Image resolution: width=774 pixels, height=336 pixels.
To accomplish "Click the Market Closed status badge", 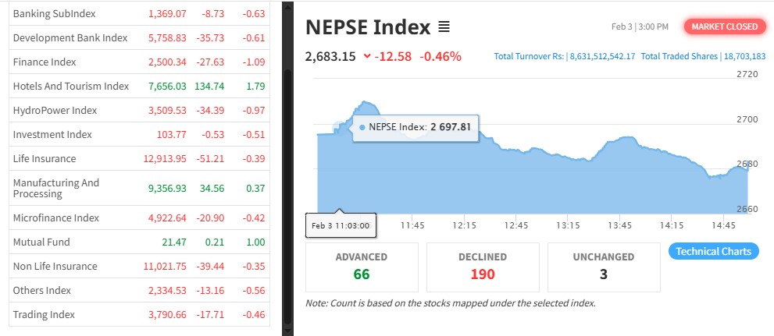I will point(723,27).
